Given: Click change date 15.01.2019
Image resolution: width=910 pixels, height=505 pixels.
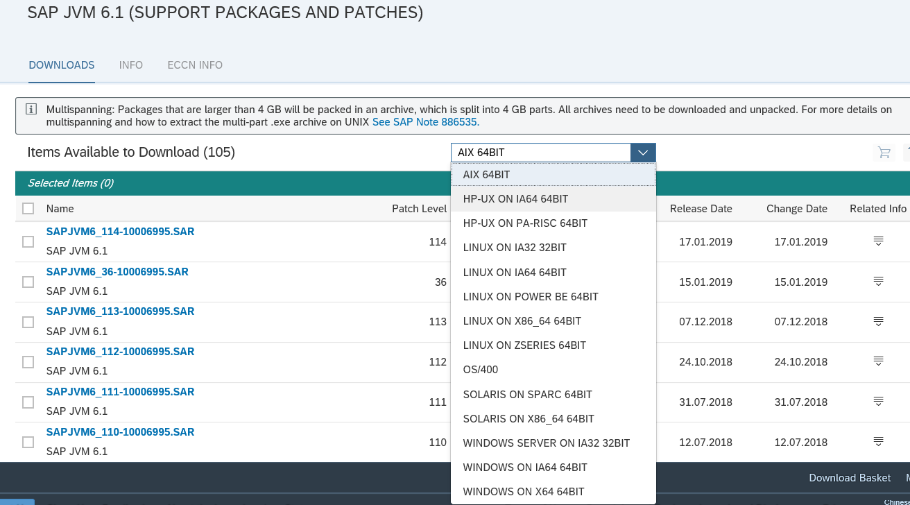Looking at the screenshot, I should (x=801, y=282).
